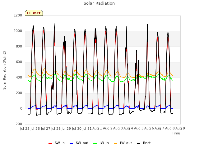Click the Jul 28 x-axis date label
Screen dimensions: 199x149
coord(56,129)
